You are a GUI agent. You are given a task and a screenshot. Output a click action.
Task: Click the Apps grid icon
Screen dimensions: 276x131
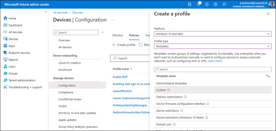click(x=6, y=46)
